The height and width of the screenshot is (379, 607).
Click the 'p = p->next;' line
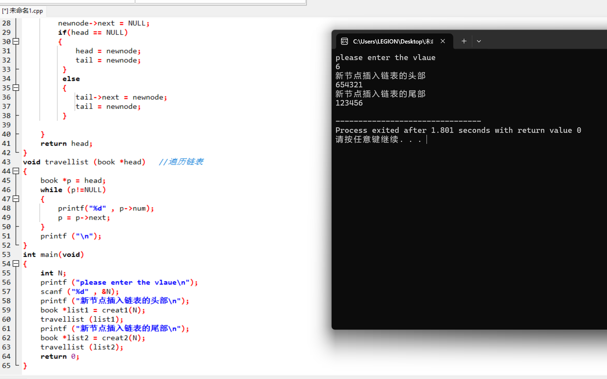tap(84, 218)
